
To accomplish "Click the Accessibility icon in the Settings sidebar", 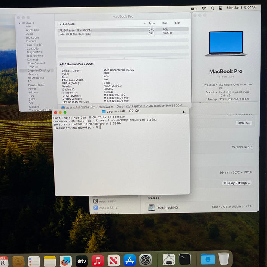I will (95, 207).
